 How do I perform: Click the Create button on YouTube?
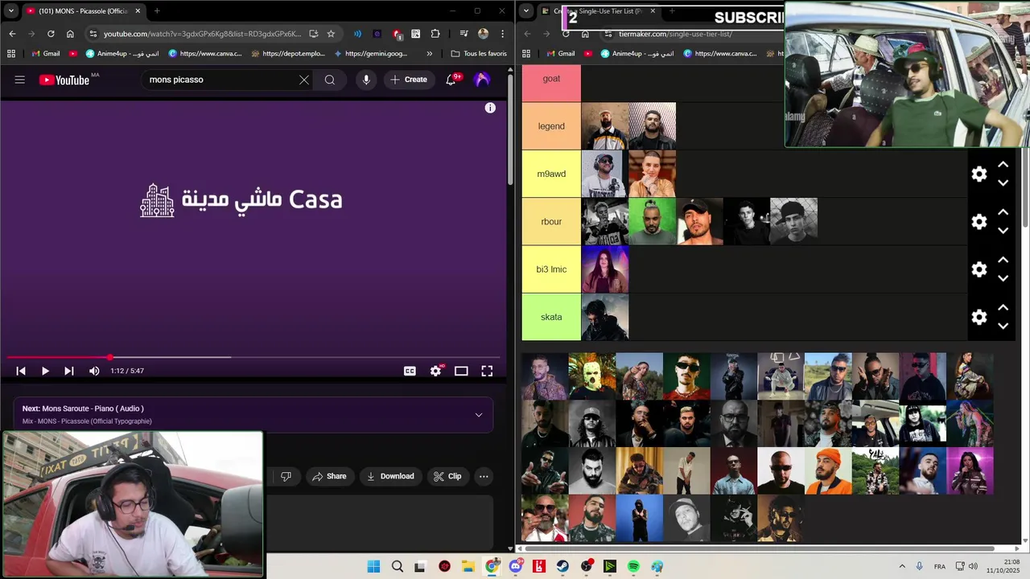click(409, 80)
